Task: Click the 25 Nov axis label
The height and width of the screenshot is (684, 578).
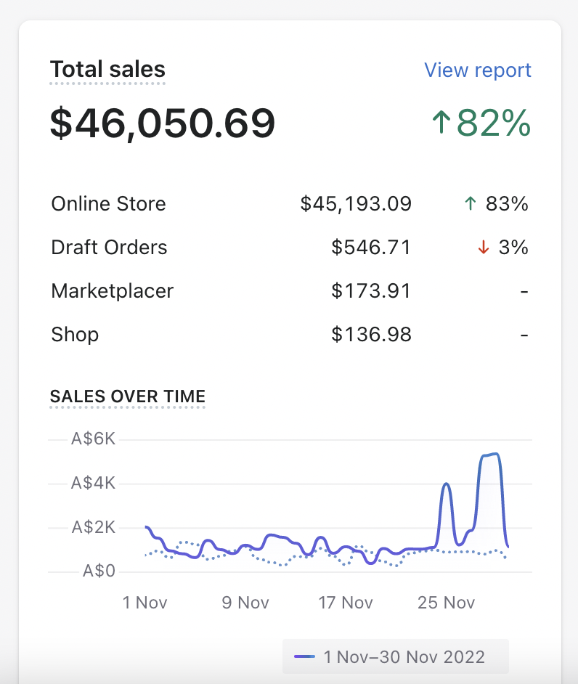Action: coord(447,603)
